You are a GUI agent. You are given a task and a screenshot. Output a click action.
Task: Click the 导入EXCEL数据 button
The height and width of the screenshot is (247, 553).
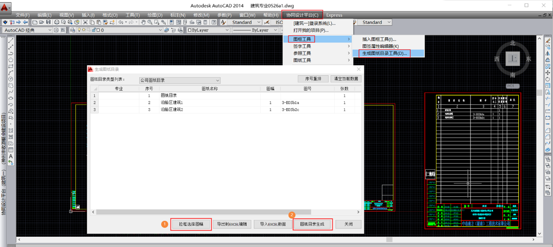272,224
